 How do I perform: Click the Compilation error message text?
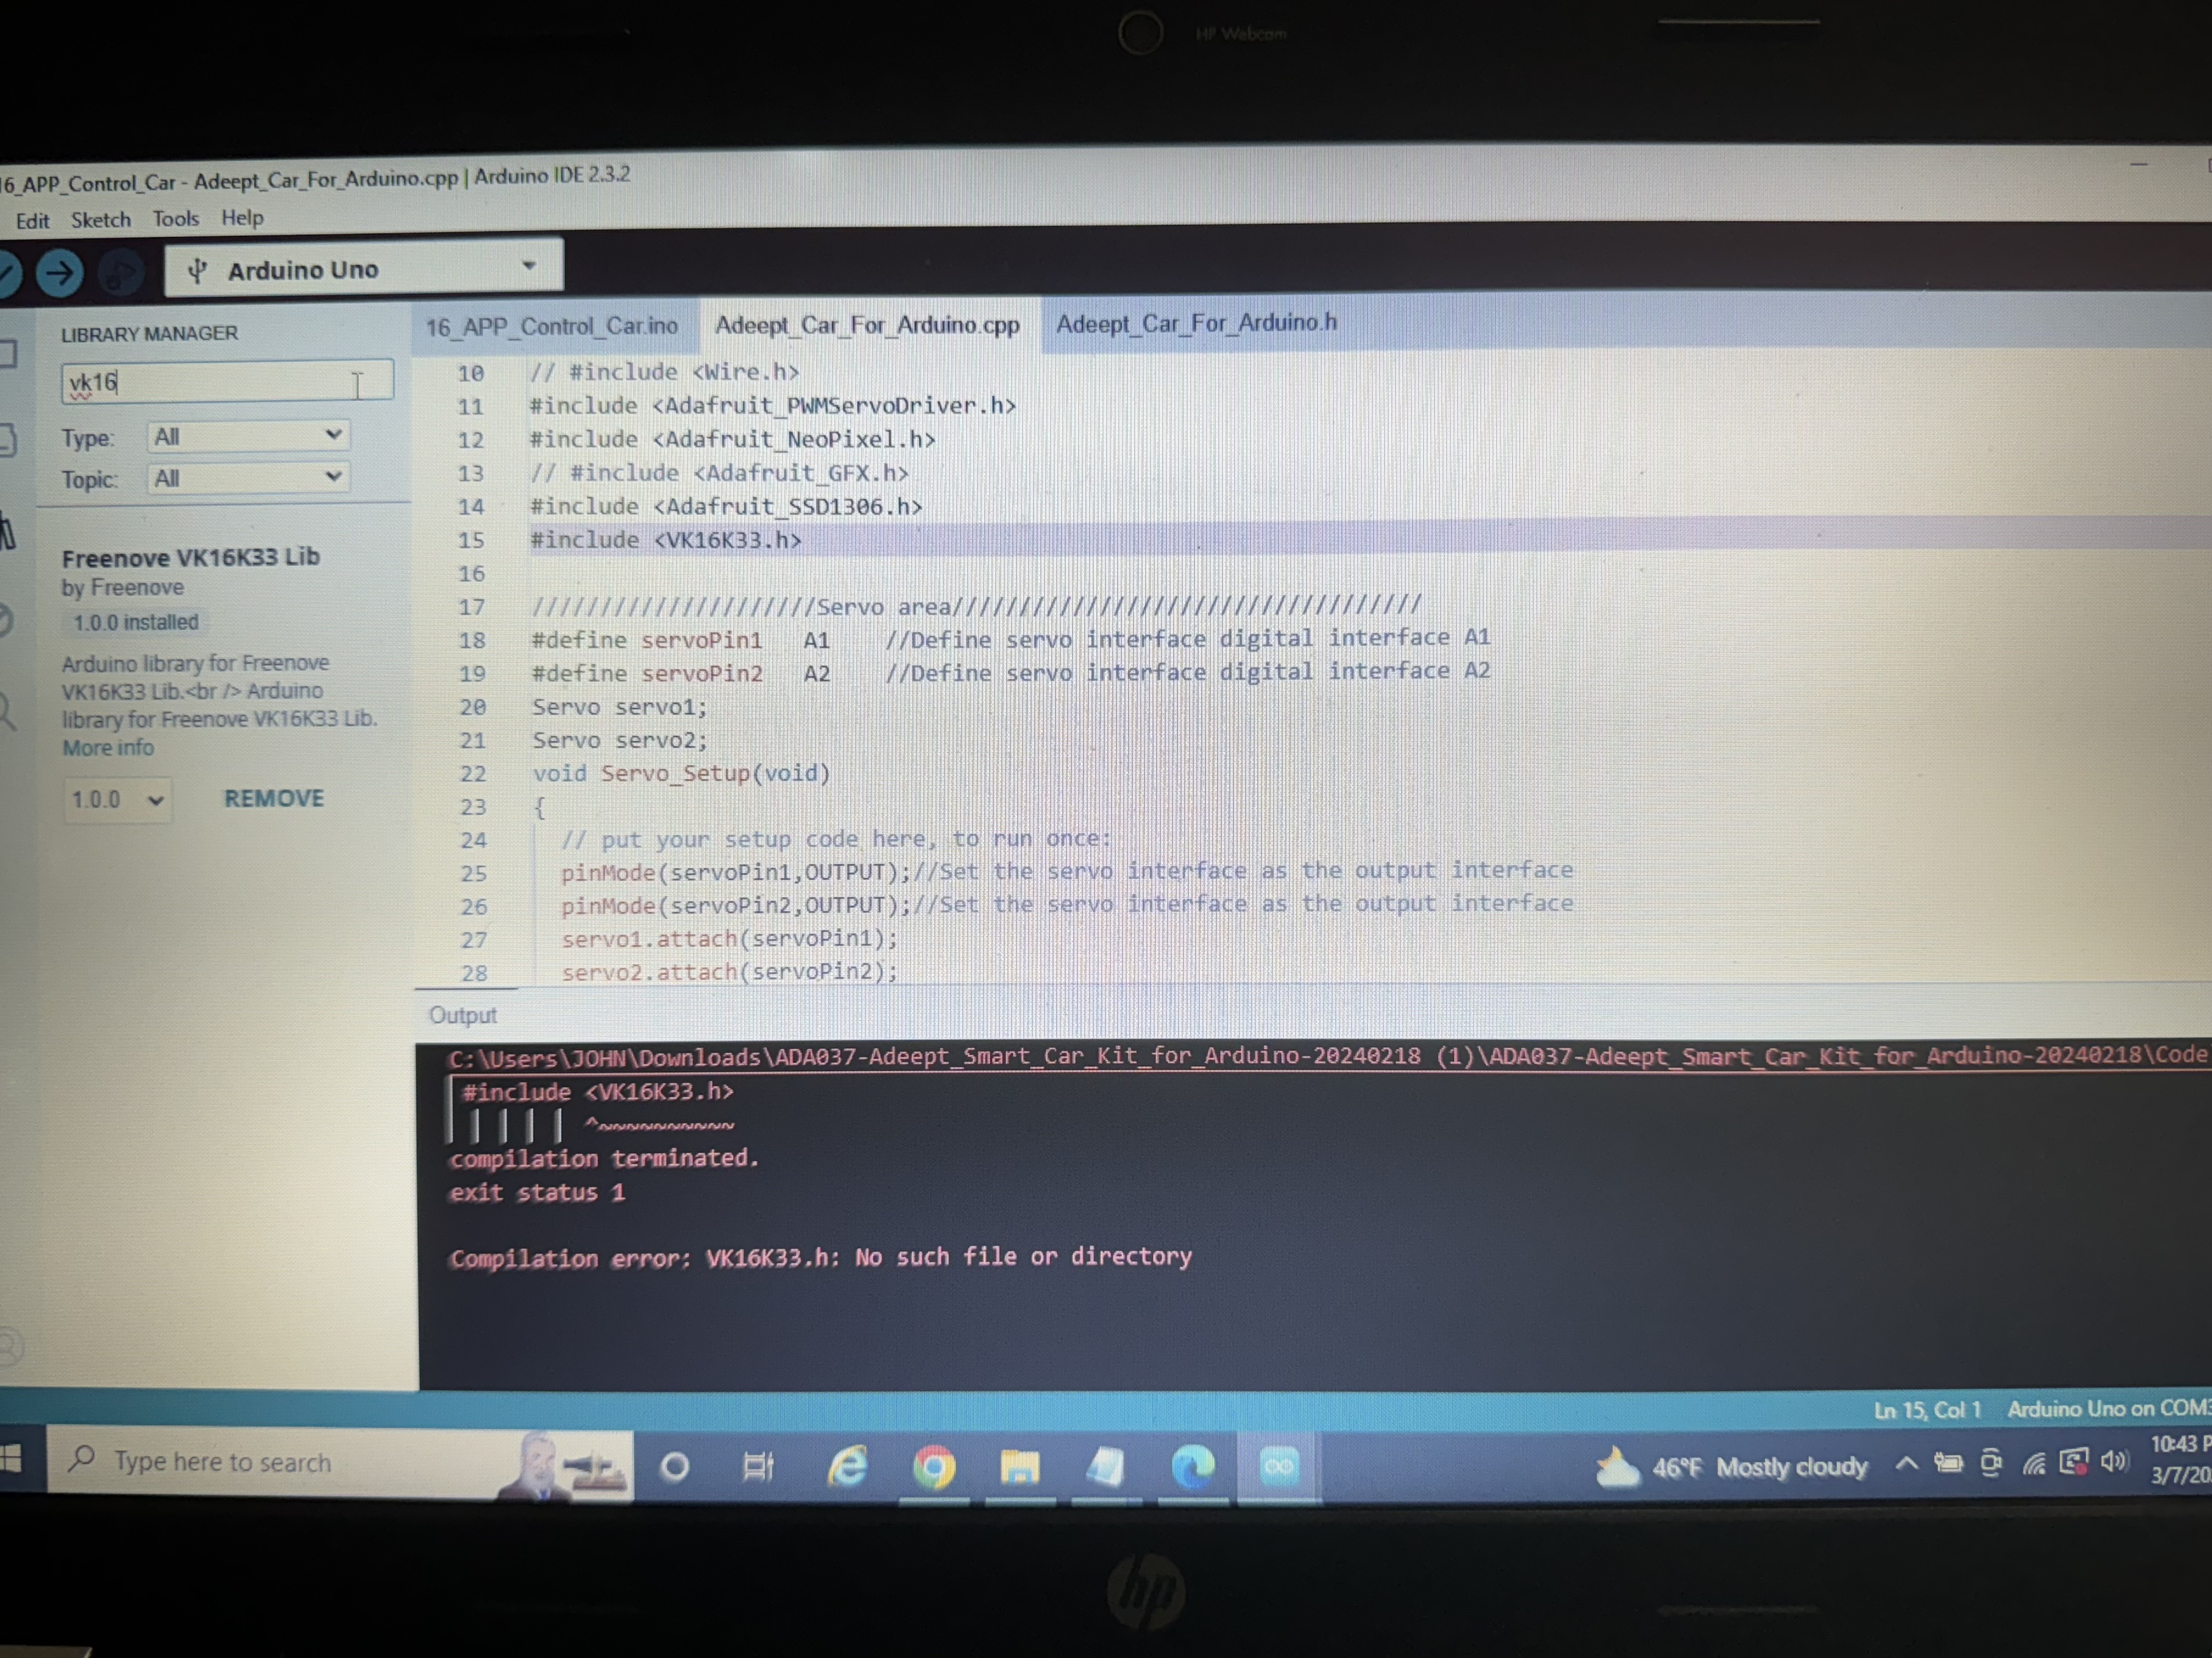820,1257
